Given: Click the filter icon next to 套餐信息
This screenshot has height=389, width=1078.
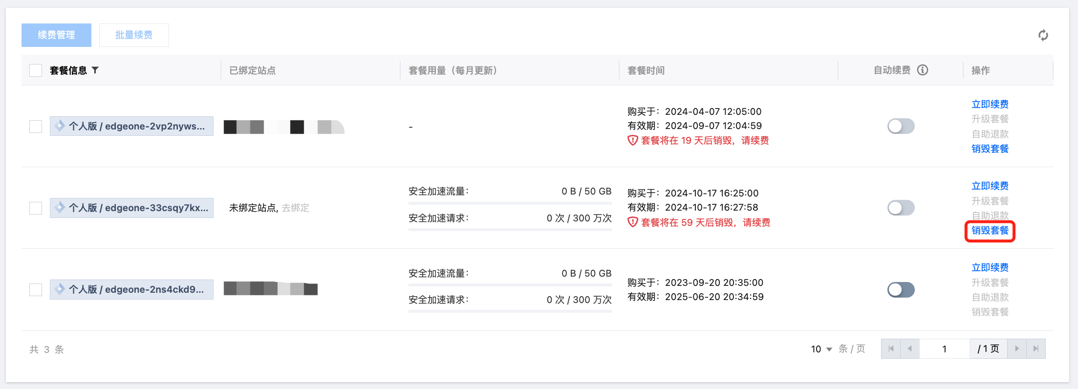Looking at the screenshot, I should coord(95,70).
